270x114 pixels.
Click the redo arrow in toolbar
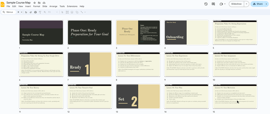(x=31, y=12)
